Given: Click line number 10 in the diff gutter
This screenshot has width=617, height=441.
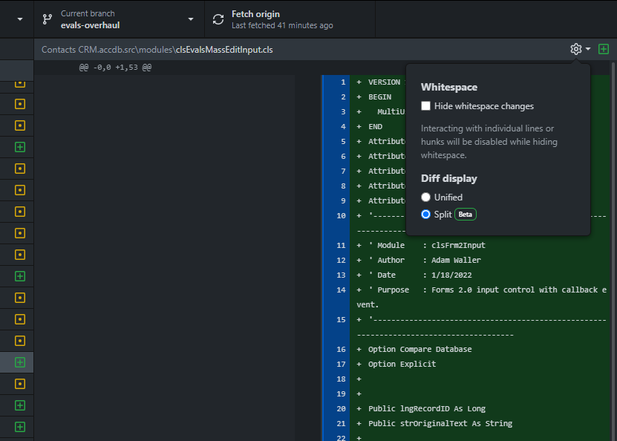Looking at the screenshot, I should [340, 215].
